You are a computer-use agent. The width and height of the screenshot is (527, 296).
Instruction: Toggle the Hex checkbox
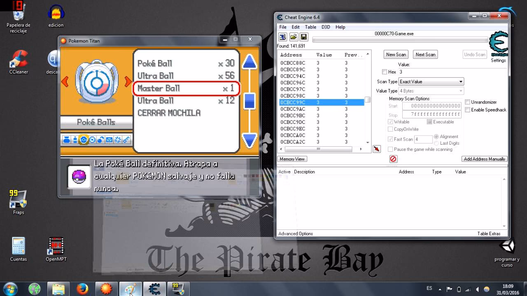[x=385, y=72]
